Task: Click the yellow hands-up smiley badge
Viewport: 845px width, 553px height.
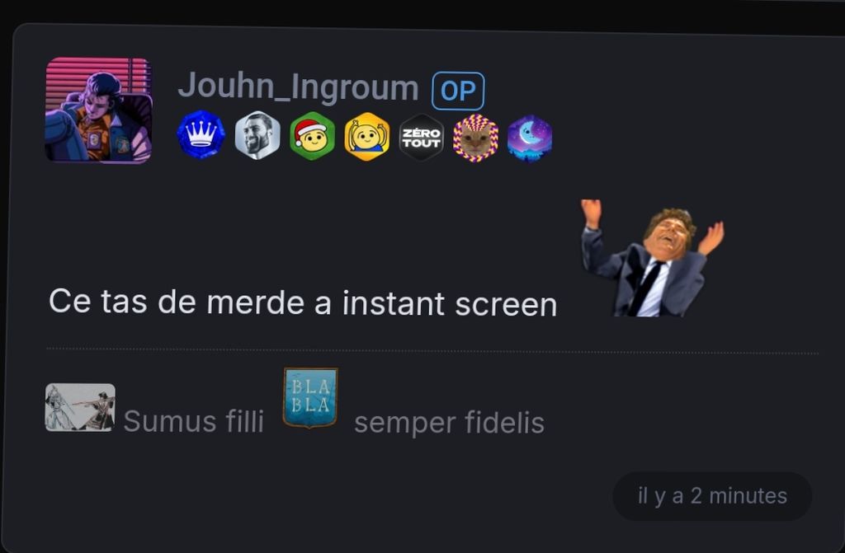Action: point(367,137)
